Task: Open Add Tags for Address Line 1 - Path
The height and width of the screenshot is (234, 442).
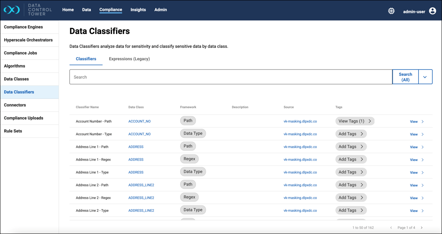Action: click(x=351, y=147)
